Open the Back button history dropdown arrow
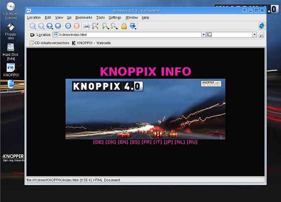 [36, 29]
